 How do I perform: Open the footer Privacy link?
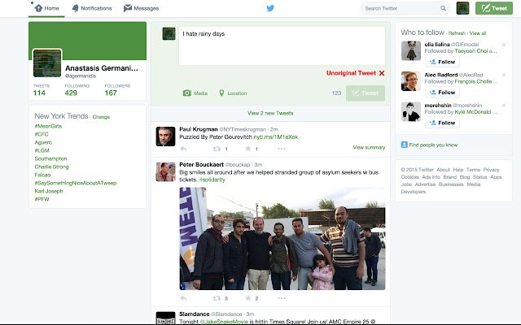pyautogui.click(x=491, y=170)
